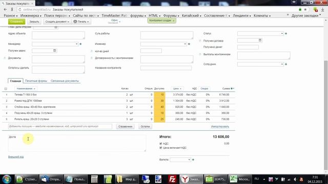Image resolution: width=328 pixels, height=184 pixels.
Task: Click the 'Импортировать' link
Action: [x=220, y=127]
